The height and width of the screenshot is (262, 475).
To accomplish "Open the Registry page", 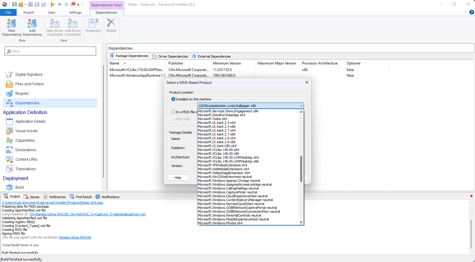I will pos(22,94).
